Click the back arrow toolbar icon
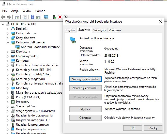Viewport: 167px width, 134px height. pos(3,17)
